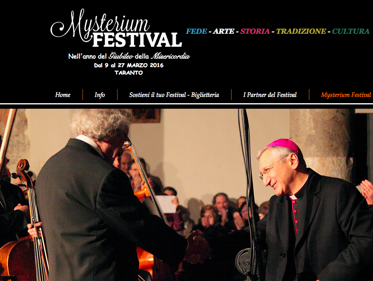373x281 pixels.
Task: Click the pink STORIA word
Action: point(255,31)
